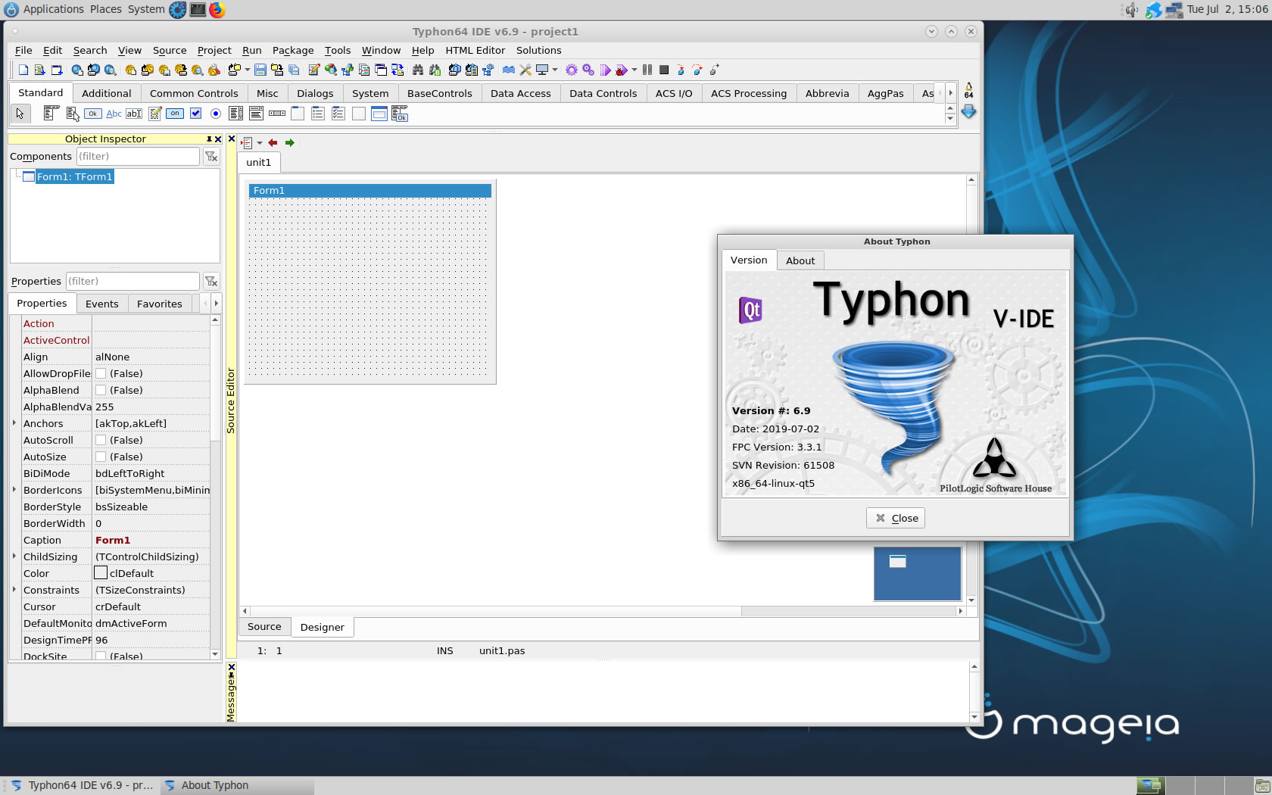
Task: Pick the TCheckBox component from palette
Action: 195,114
